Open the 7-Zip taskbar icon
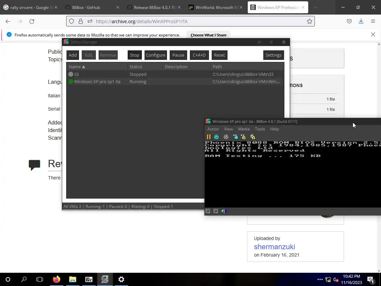Viewport: 381px width, 286px height. point(89,279)
